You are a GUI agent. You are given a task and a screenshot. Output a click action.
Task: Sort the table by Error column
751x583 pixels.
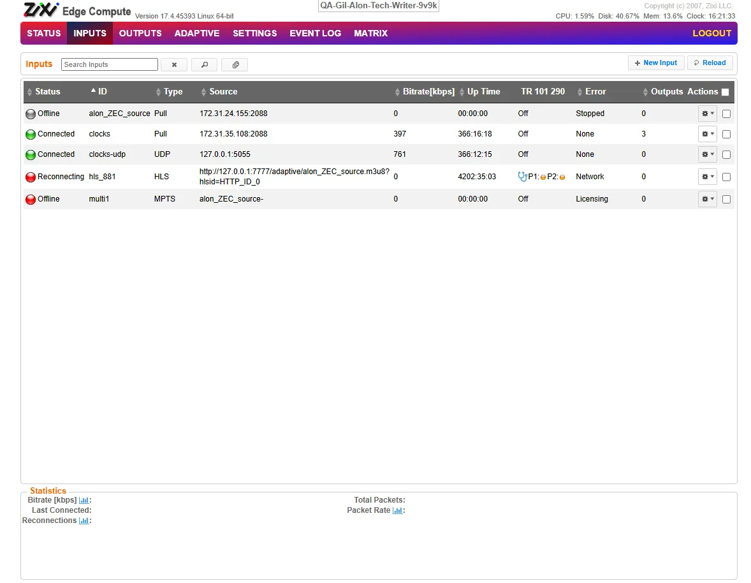pyautogui.click(x=592, y=91)
